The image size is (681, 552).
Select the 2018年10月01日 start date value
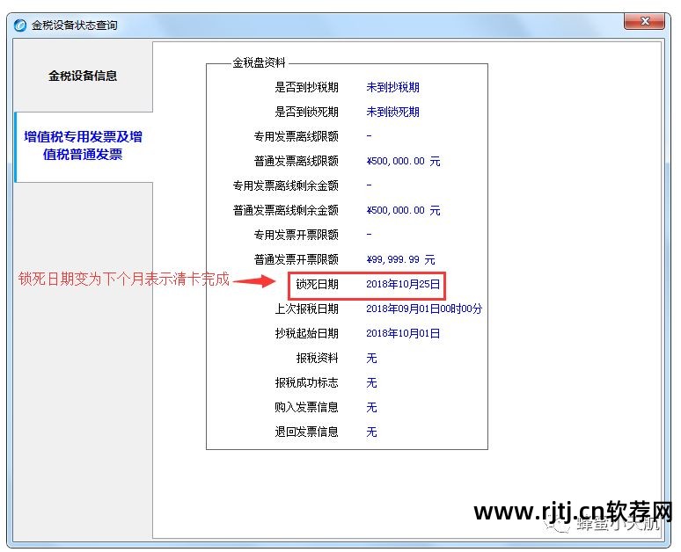pyautogui.click(x=403, y=333)
